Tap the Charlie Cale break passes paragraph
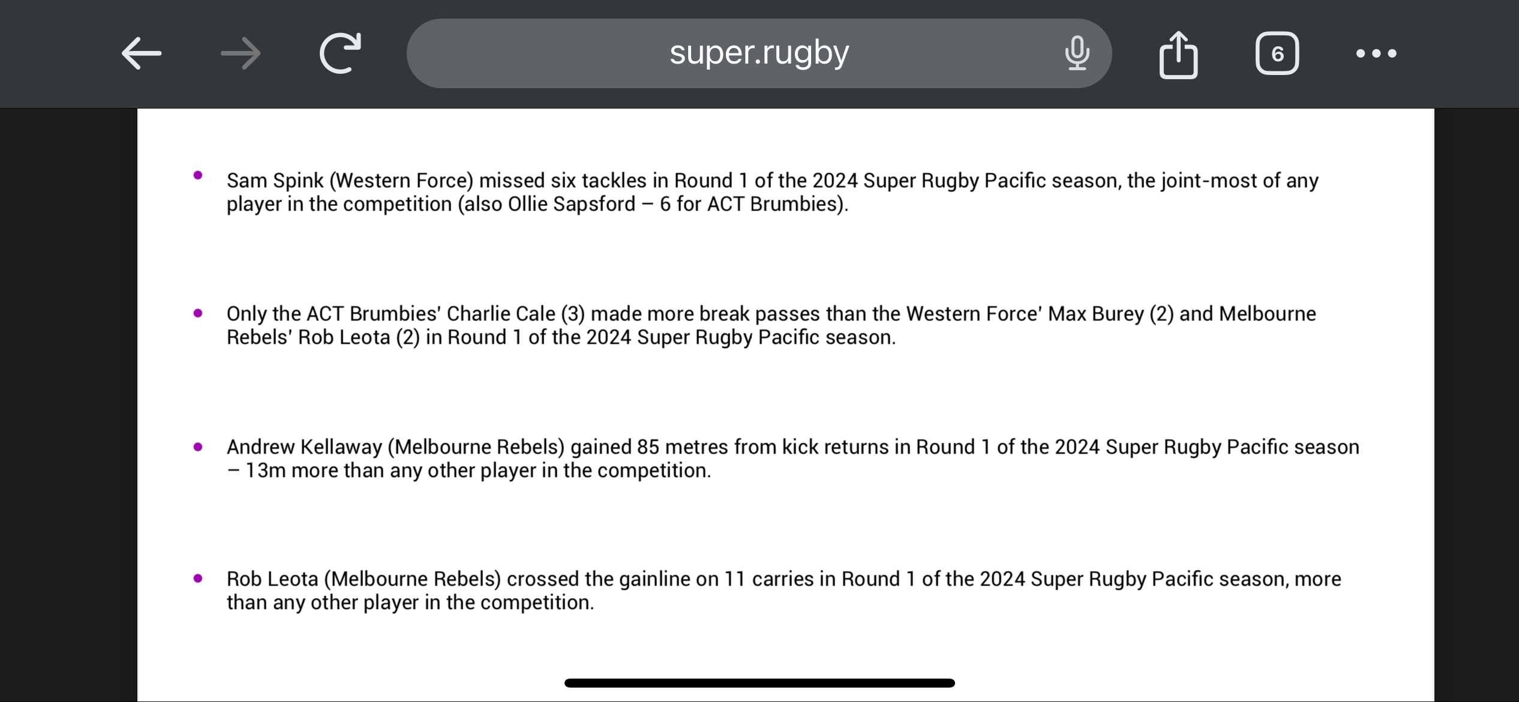Screen dimensions: 1519x702 [x=771, y=325]
